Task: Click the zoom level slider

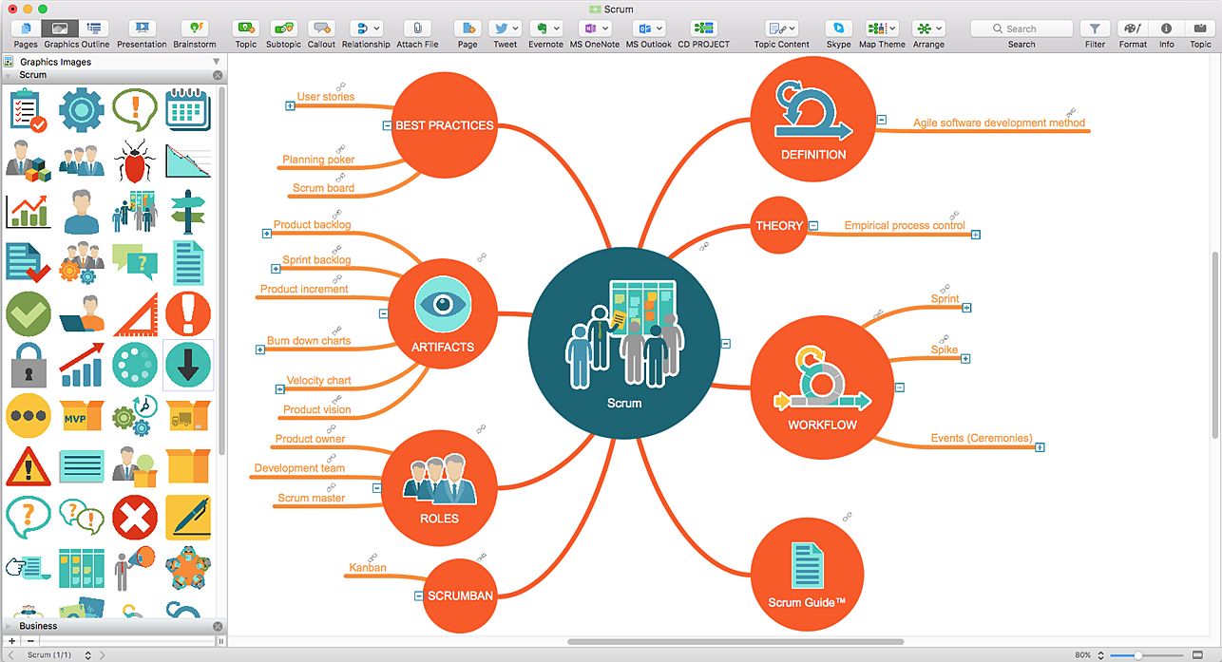Action: point(1138,655)
